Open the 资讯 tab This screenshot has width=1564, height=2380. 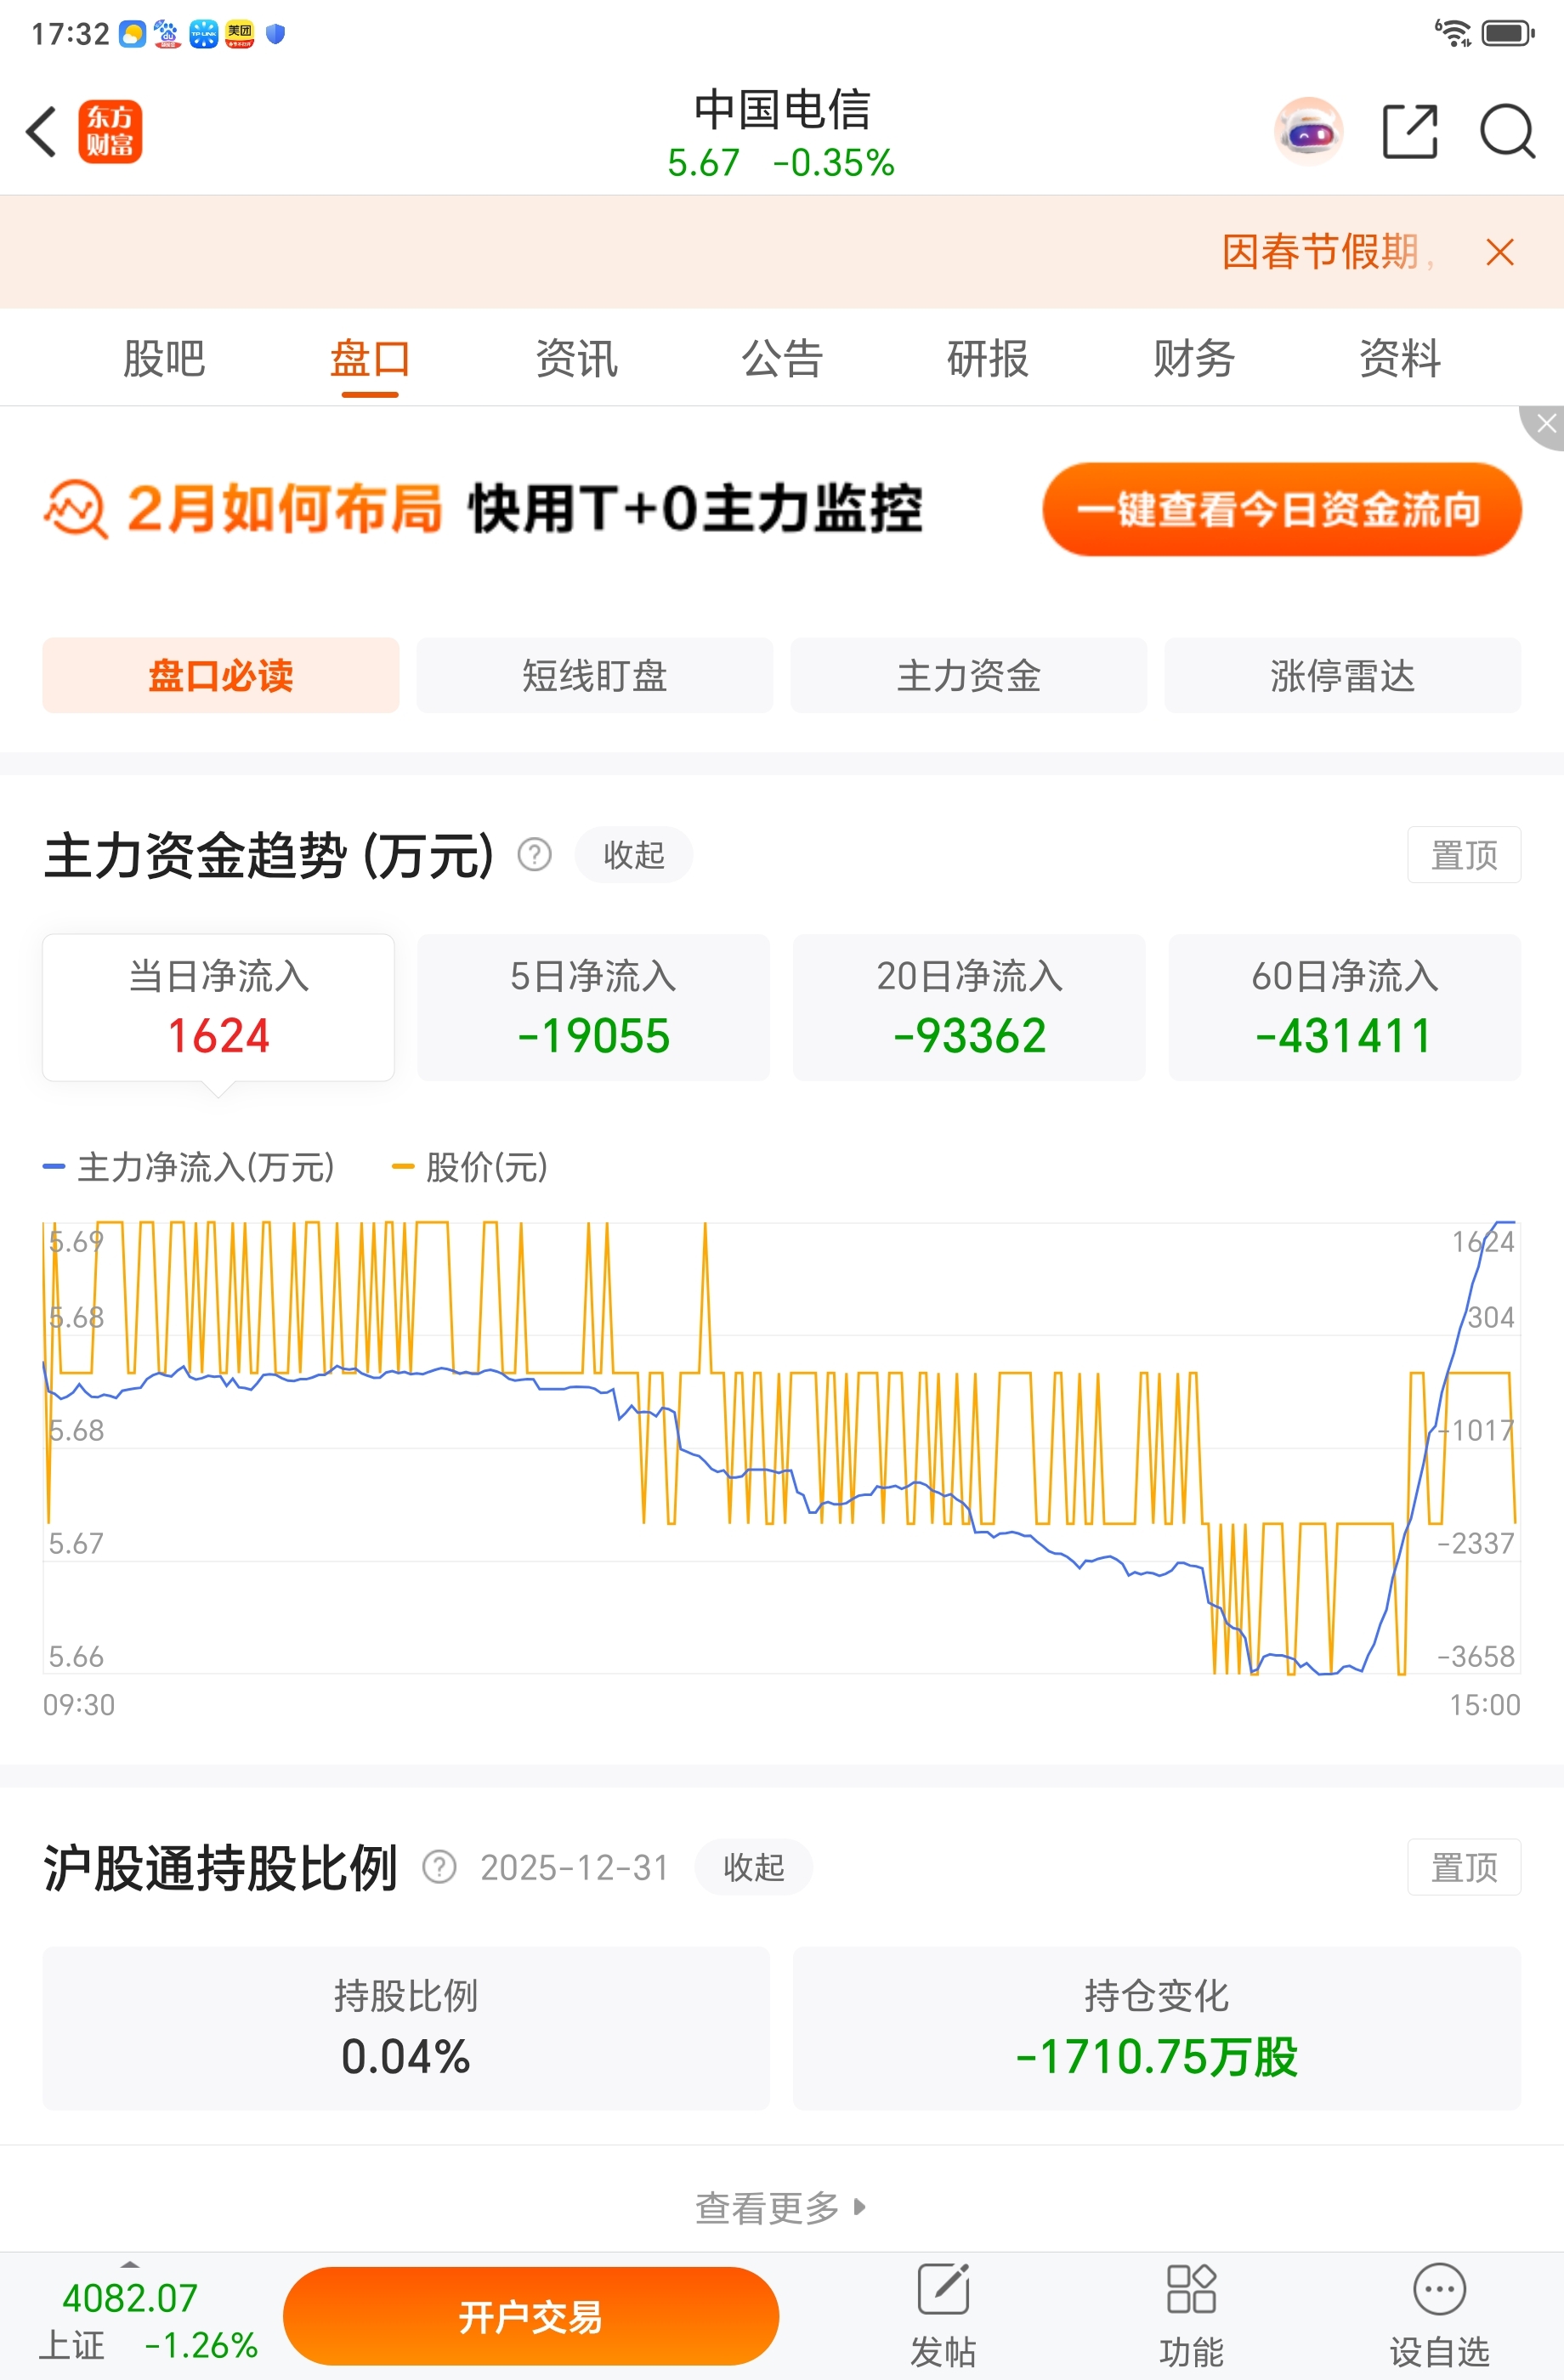(576, 358)
